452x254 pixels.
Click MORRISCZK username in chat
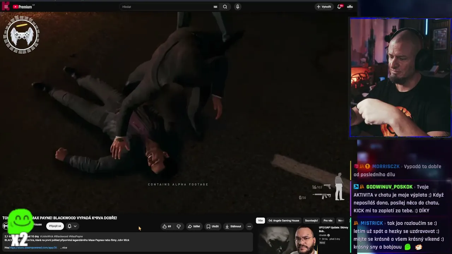386,167
